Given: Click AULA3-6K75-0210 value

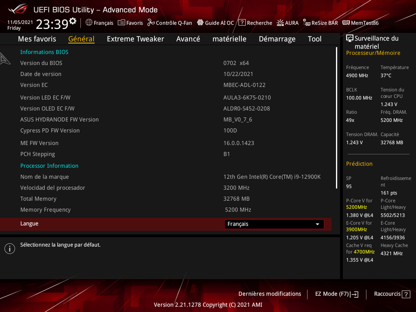Looking at the screenshot, I should click(247, 97).
